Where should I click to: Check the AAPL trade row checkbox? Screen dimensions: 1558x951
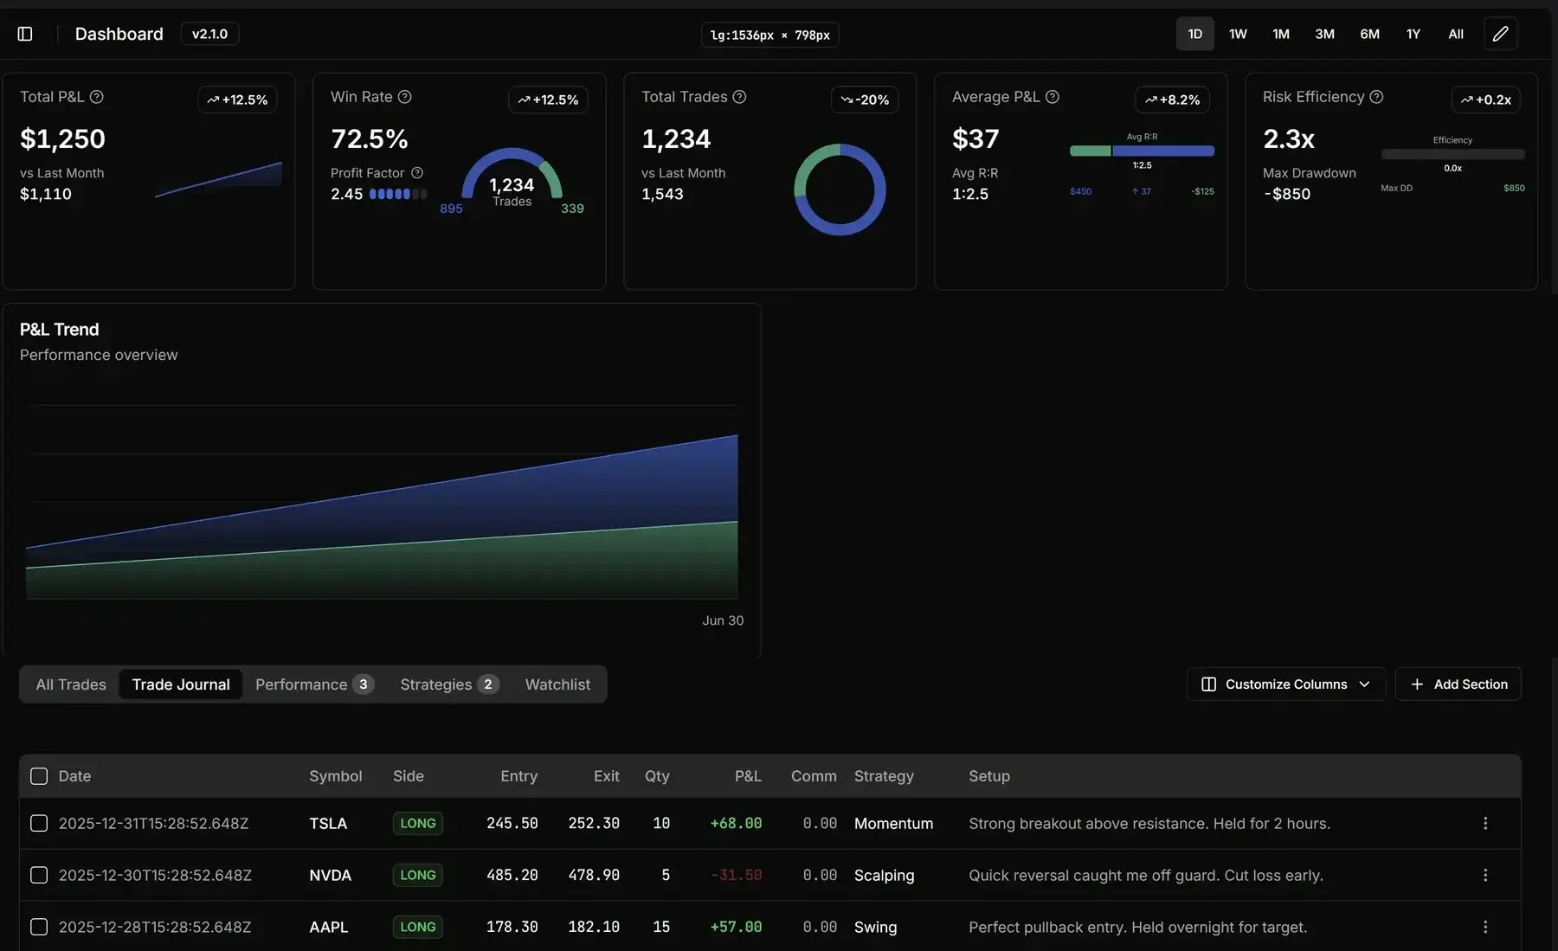click(x=39, y=927)
